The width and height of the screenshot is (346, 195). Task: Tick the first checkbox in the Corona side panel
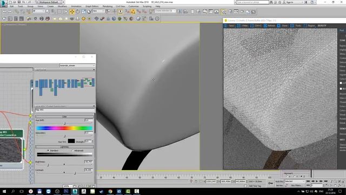click(x=341, y=83)
